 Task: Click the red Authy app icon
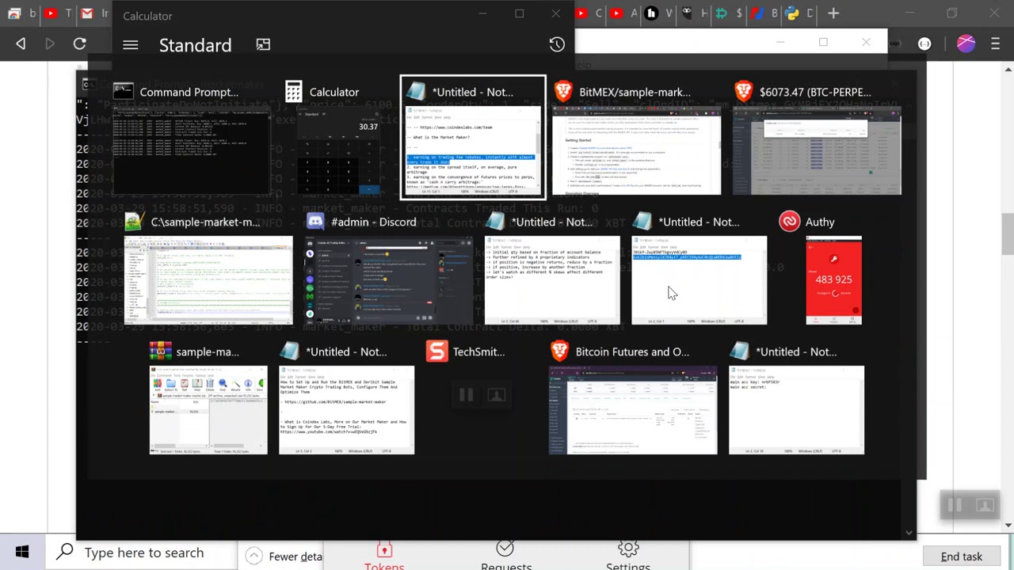[x=789, y=222]
